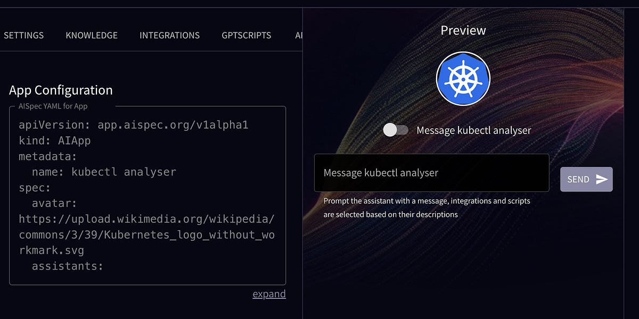Select the INTEGRATIONS tab
The height and width of the screenshot is (319, 639).
169,35
